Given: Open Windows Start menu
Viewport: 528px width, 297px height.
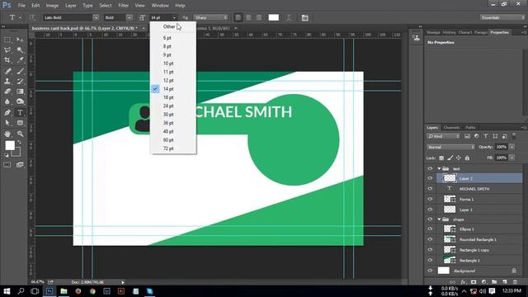Looking at the screenshot, I should pyautogui.click(x=7, y=291).
